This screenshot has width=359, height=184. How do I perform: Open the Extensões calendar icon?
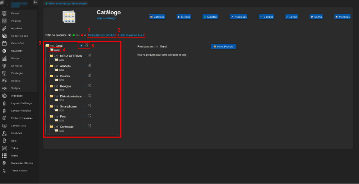4,43
